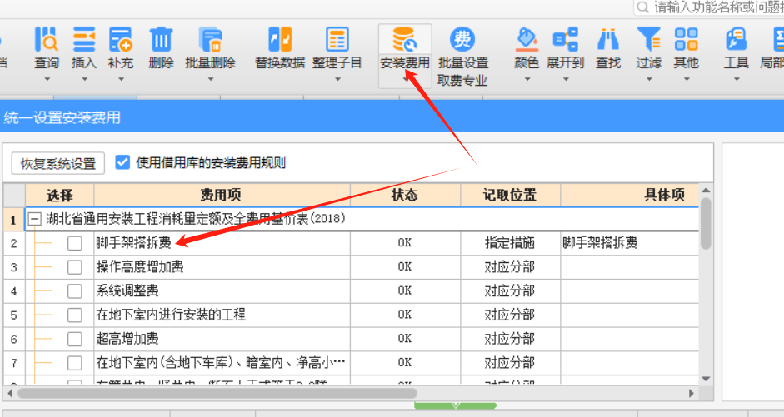The height and width of the screenshot is (417, 784).
Task: Check the box for 脚手架搭拆费 row
Action: 75,243
